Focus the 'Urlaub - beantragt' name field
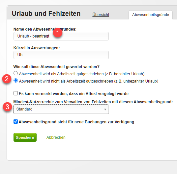 point(61,36)
